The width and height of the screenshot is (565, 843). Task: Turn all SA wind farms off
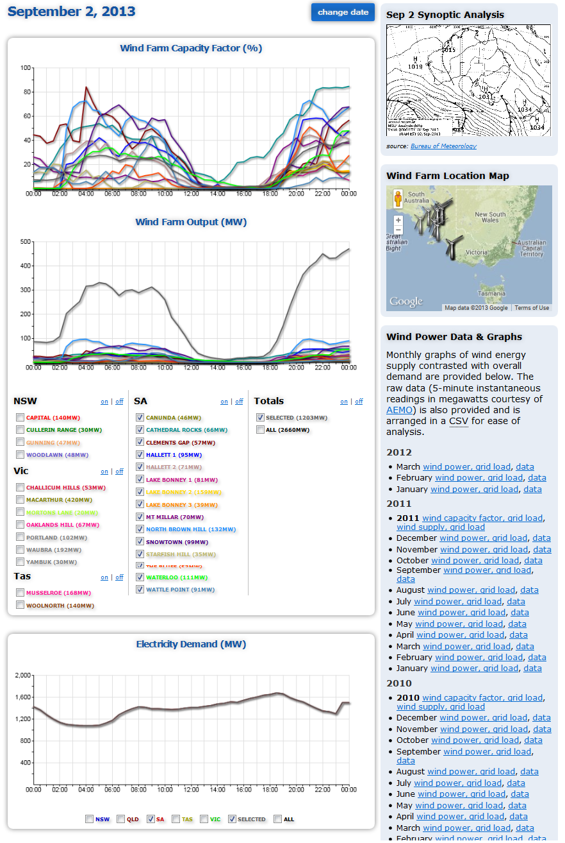coord(239,402)
